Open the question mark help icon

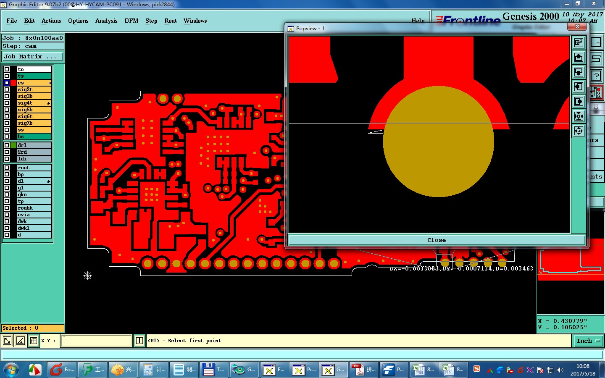[x=596, y=76]
